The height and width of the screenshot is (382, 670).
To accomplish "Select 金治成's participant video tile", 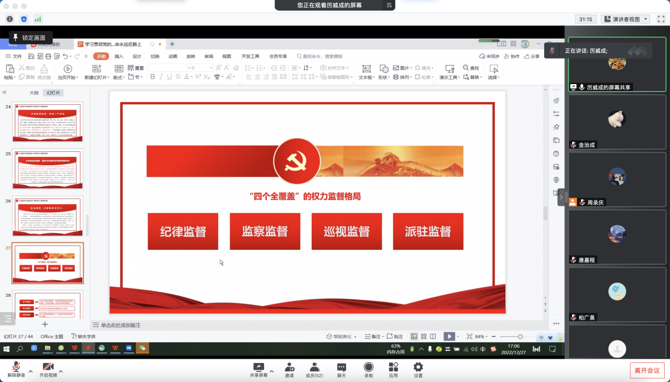I will click(x=617, y=122).
